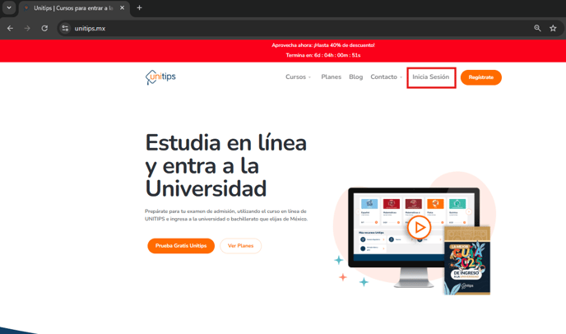This screenshot has height=334, width=566.
Task: Open the Blog menu item
Action: pyautogui.click(x=355, y=77)
